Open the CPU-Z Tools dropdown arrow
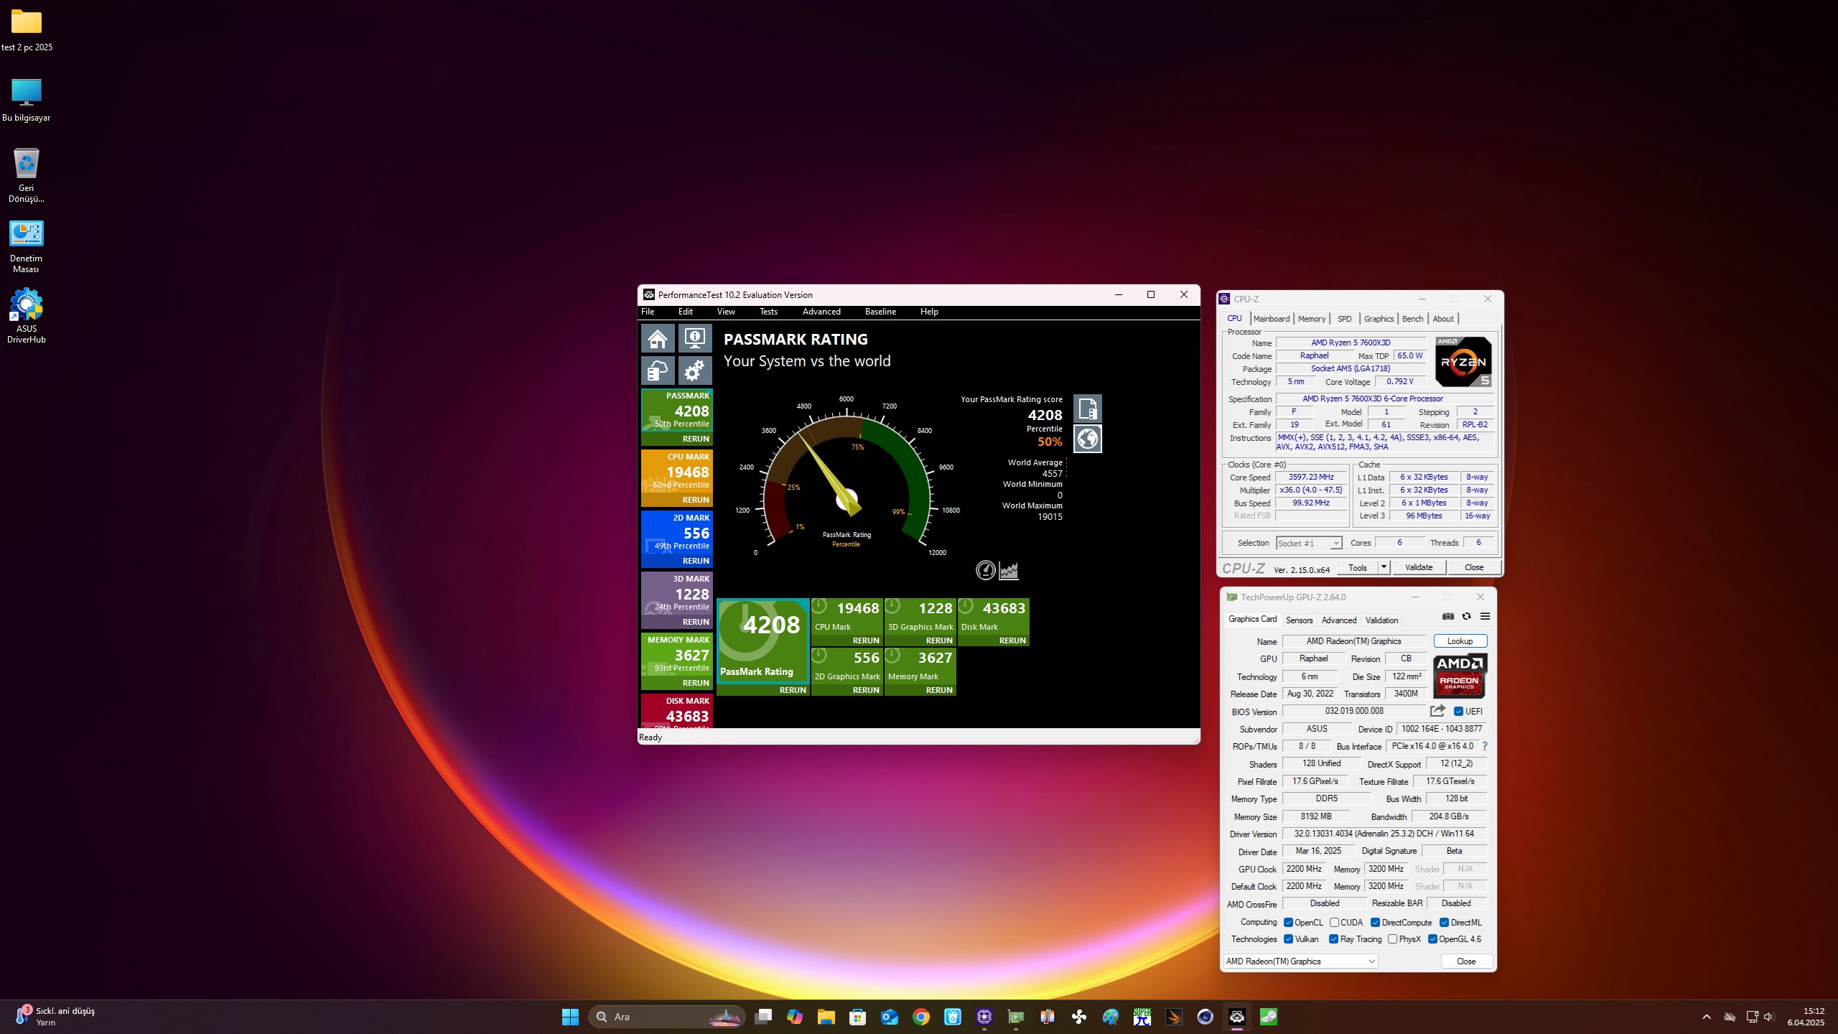Screen dimensions: 1838x1034 (x=1384, y=567)
